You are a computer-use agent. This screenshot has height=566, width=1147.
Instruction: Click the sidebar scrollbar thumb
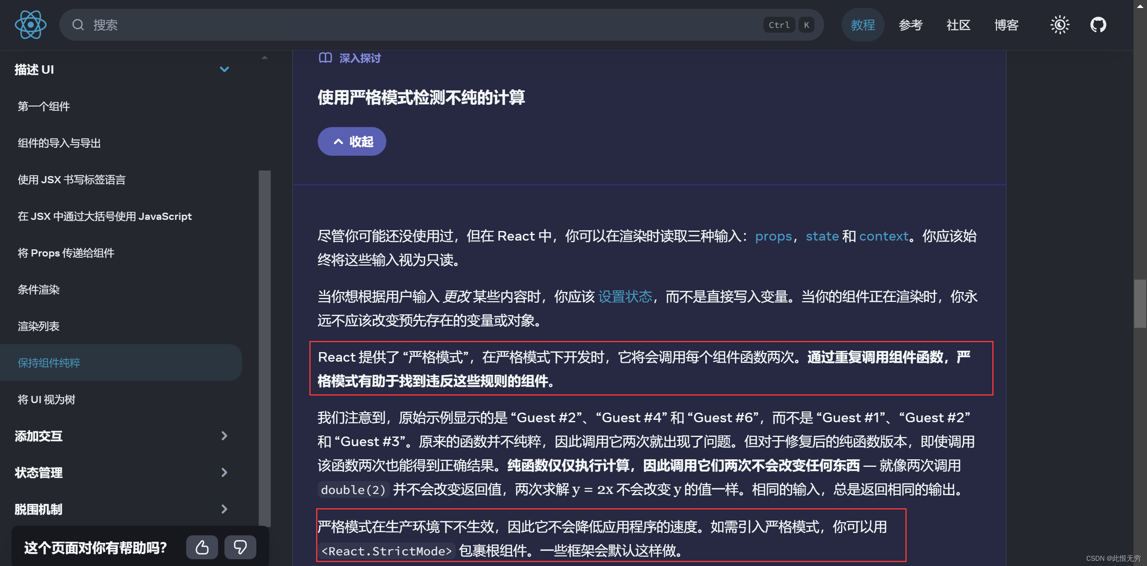264,348
